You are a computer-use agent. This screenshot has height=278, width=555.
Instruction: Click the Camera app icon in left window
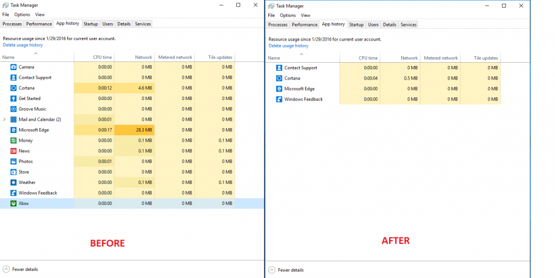[x=14, y=67]
